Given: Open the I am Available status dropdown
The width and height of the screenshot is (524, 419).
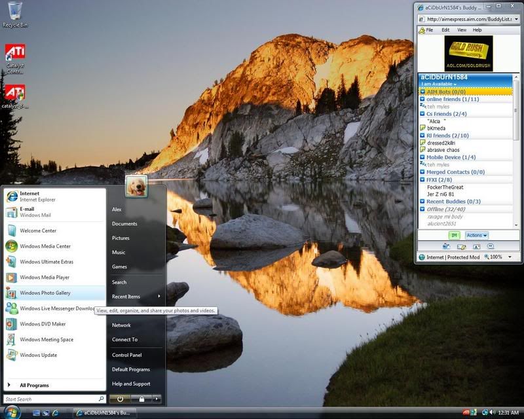Looking at the screenshot, I should pyautogui.click(x=439, y=84).
